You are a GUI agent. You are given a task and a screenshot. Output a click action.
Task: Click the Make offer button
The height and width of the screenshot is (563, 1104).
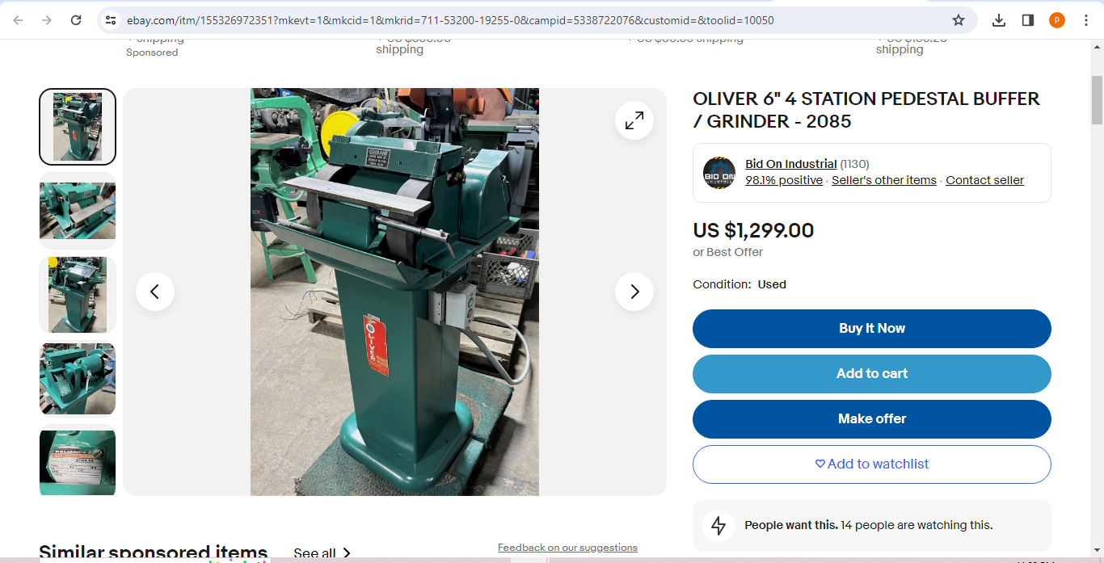tap(872, 419)
